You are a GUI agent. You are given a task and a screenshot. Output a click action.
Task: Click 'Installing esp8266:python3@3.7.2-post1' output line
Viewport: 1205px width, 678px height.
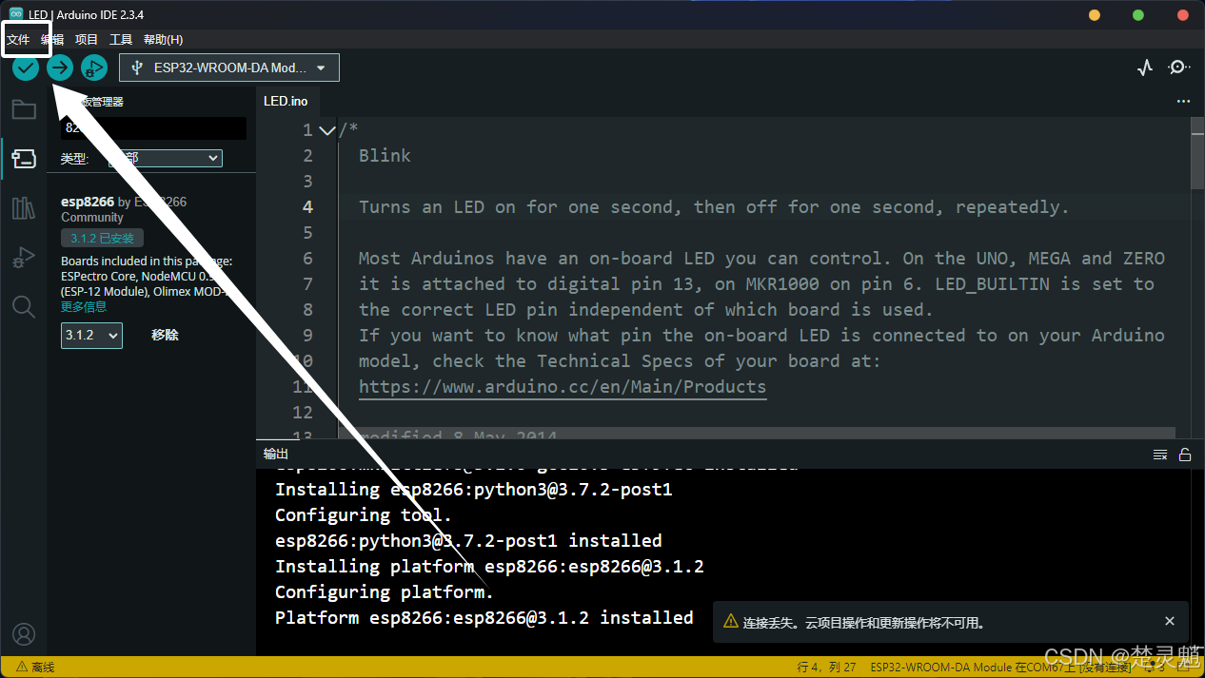pos(474,489)
